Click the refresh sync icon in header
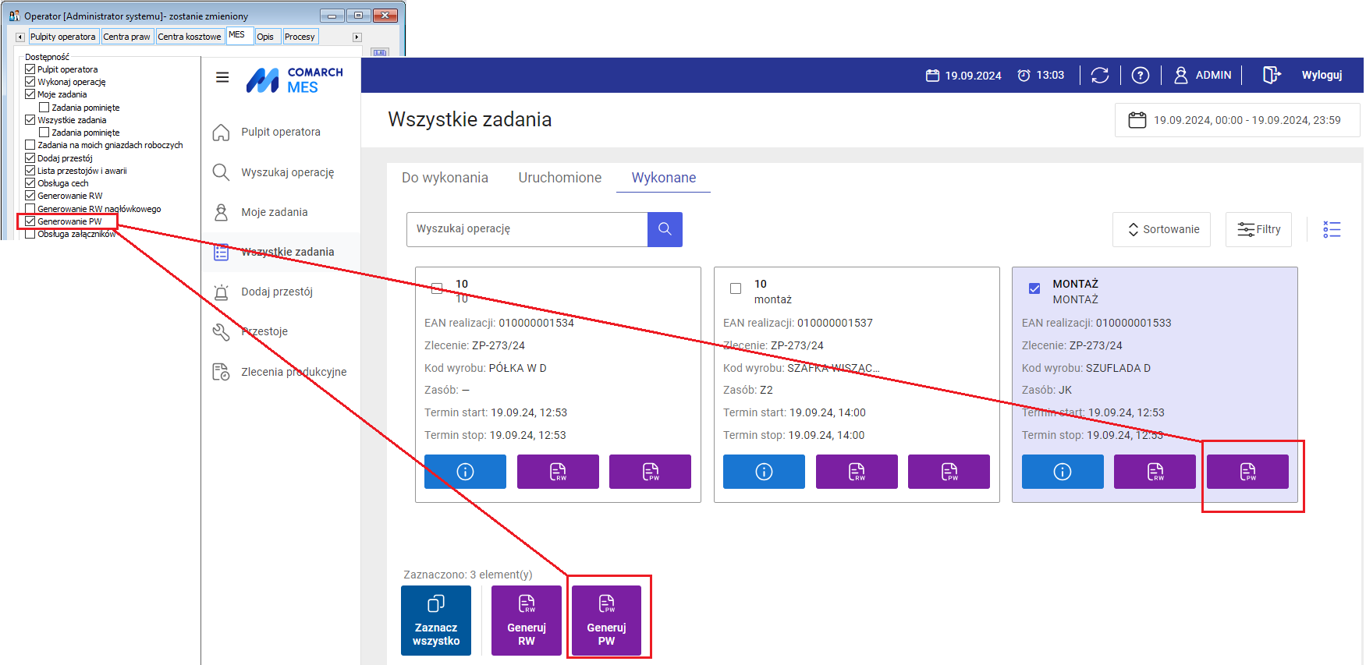The height and width of the screenshot is (665, 1366). click(x=1100, y=75)
